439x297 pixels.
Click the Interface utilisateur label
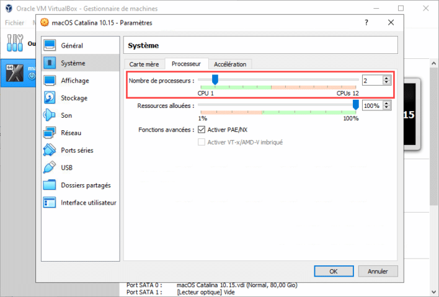click(x=89, y=203)
